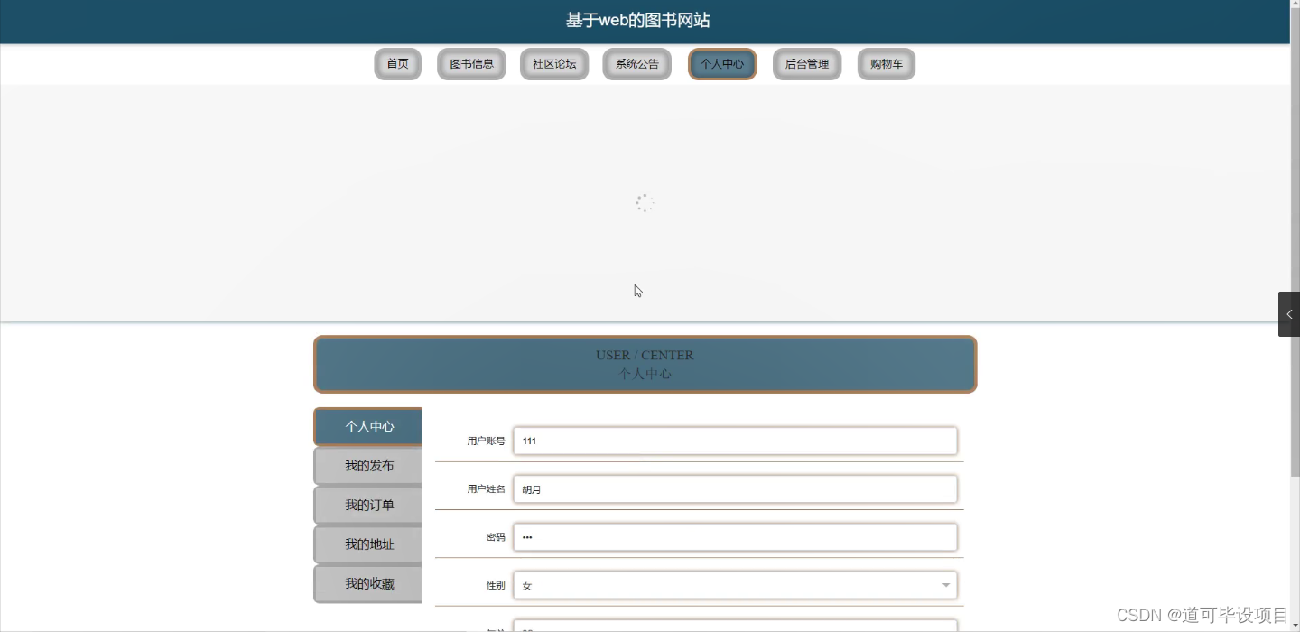Open the 后台管理 admin page
This screenshot has height=632, width=1300.
806,63
